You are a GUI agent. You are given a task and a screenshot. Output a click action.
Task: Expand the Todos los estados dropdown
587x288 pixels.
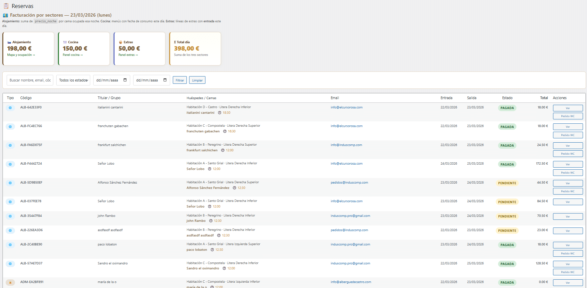73,80
